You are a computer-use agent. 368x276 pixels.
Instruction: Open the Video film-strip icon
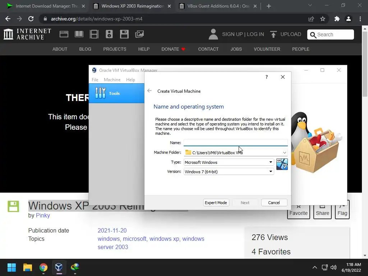click(94, 34)
